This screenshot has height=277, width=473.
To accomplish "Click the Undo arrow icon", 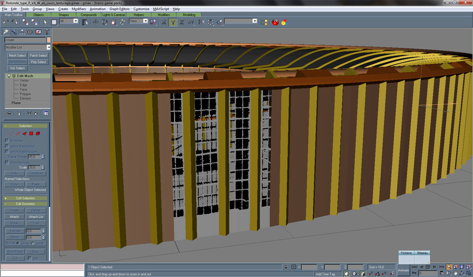I will click(6, 22).
